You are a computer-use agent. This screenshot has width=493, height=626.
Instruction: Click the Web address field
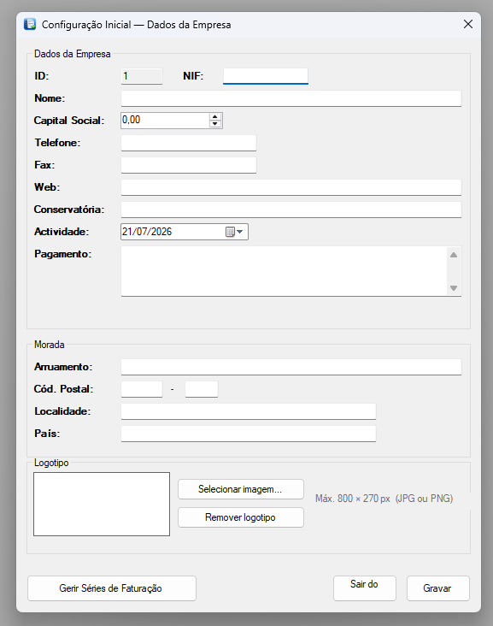[x=291, y=187]
